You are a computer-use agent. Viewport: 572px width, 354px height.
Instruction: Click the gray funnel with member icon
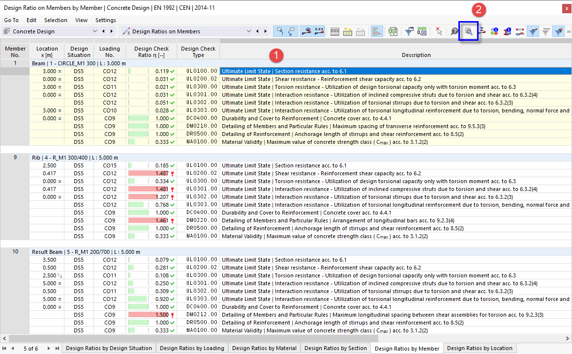click(546, 32)
